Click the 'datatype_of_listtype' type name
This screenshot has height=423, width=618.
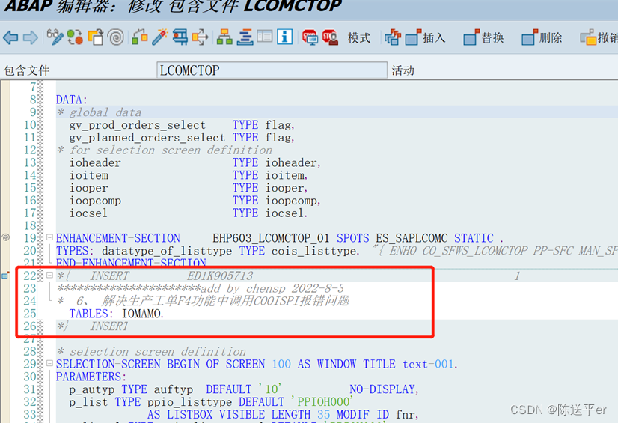167,251
